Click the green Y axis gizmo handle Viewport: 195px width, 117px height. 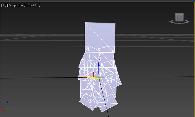[99, 80]
